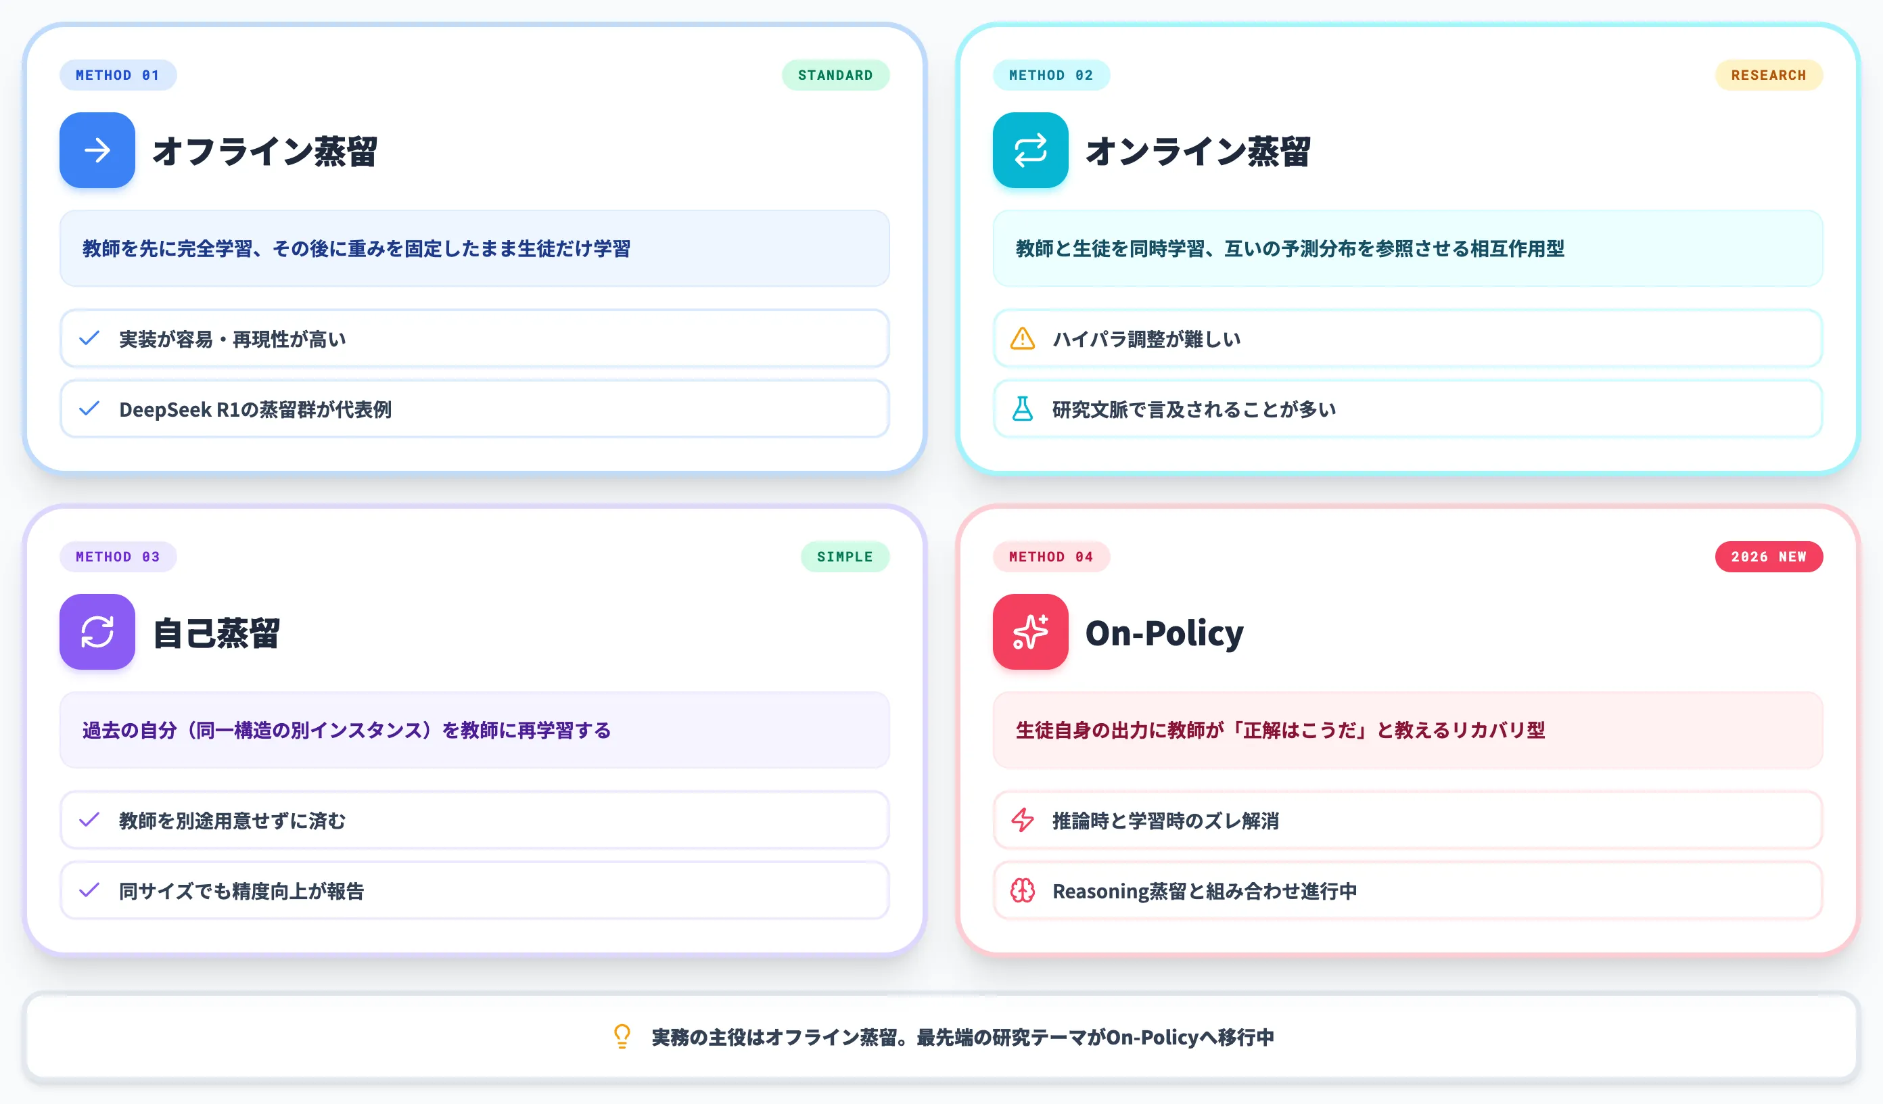Click the yellow RESEARCH tag
Viewport: 1883px width, 1104px height.
pos(1769,74)
